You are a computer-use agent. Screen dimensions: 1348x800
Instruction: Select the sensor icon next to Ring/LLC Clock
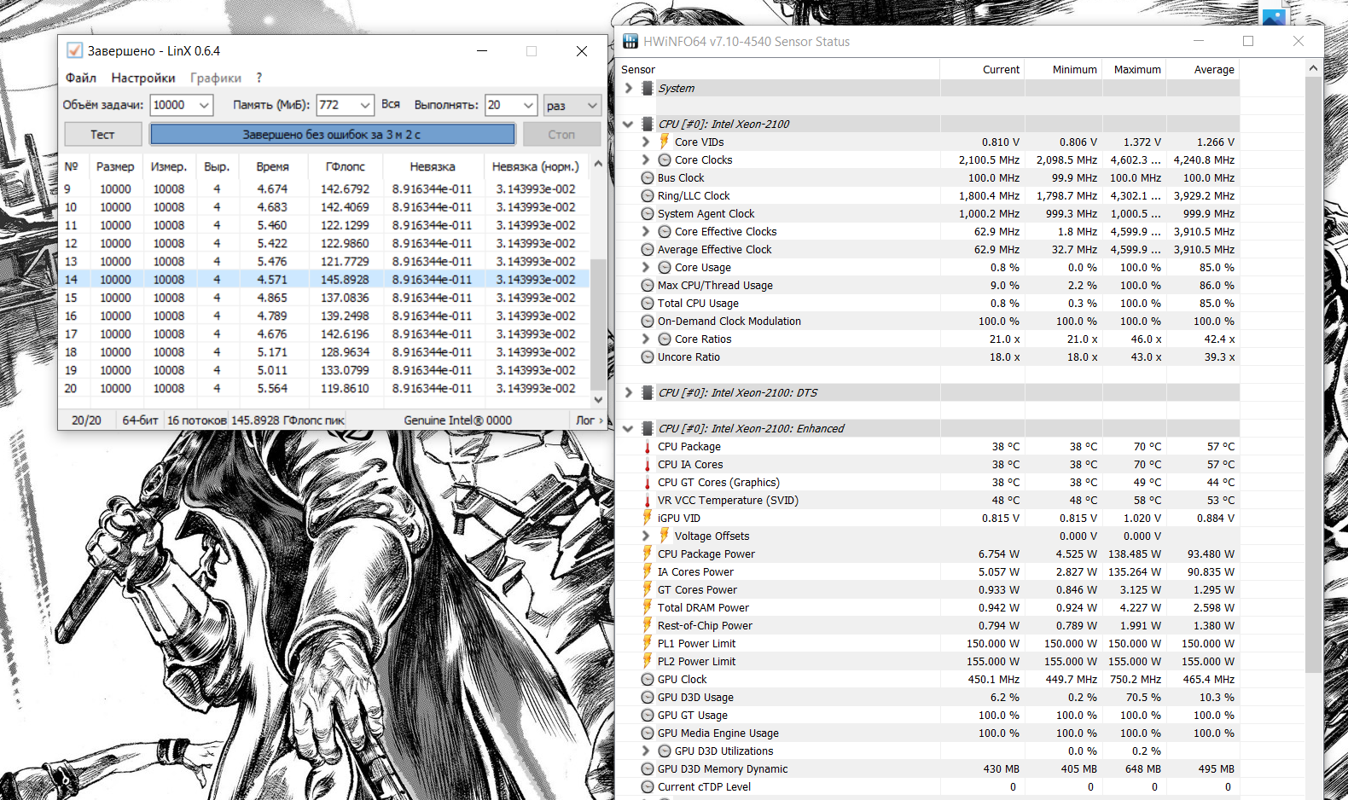(648, 195)
